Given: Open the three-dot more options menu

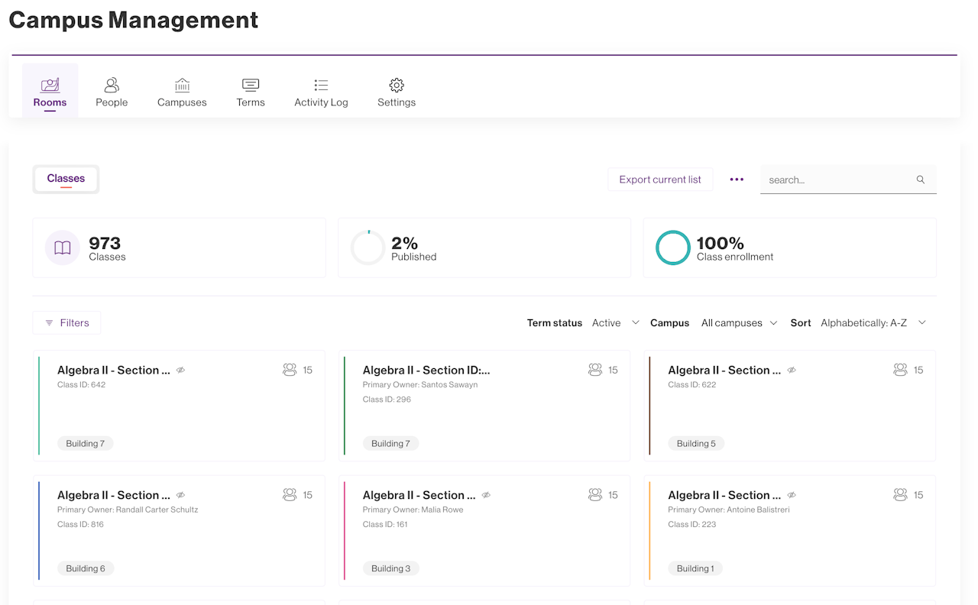Looking at the screenshot, I should [737, 180].
